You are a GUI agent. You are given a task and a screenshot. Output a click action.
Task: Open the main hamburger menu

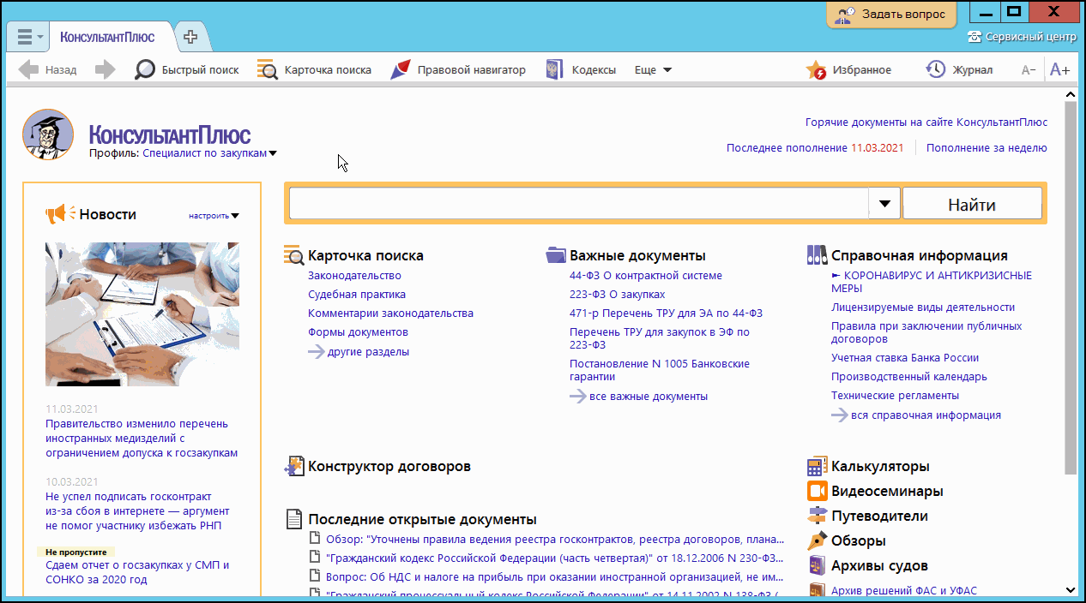[29, 37]
